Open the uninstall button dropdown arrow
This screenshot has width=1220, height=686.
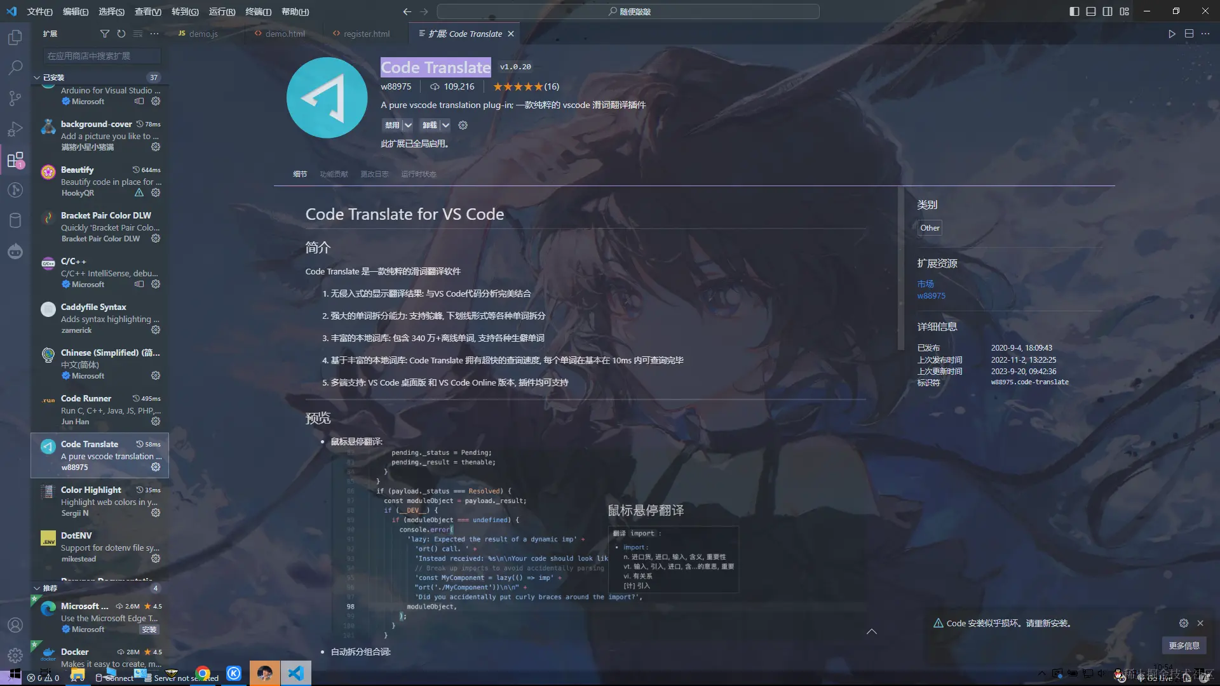(x=445, y=125)
